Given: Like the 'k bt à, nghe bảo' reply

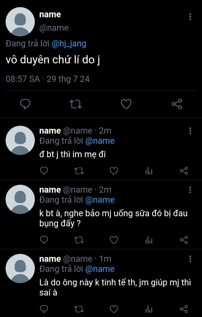Looking at the screenshot, I should click(114, 240).
